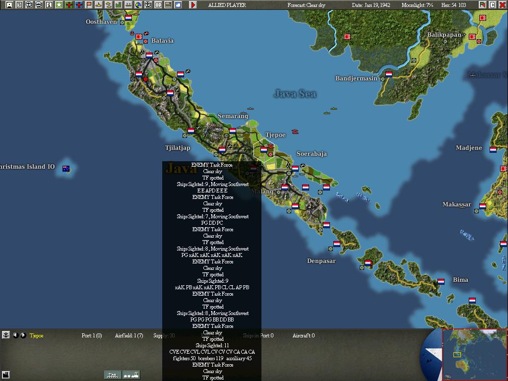The image size is (508, 381).
Task: Click the 'Date: Jan 19, 1942' text
Action: pos(371,5)
